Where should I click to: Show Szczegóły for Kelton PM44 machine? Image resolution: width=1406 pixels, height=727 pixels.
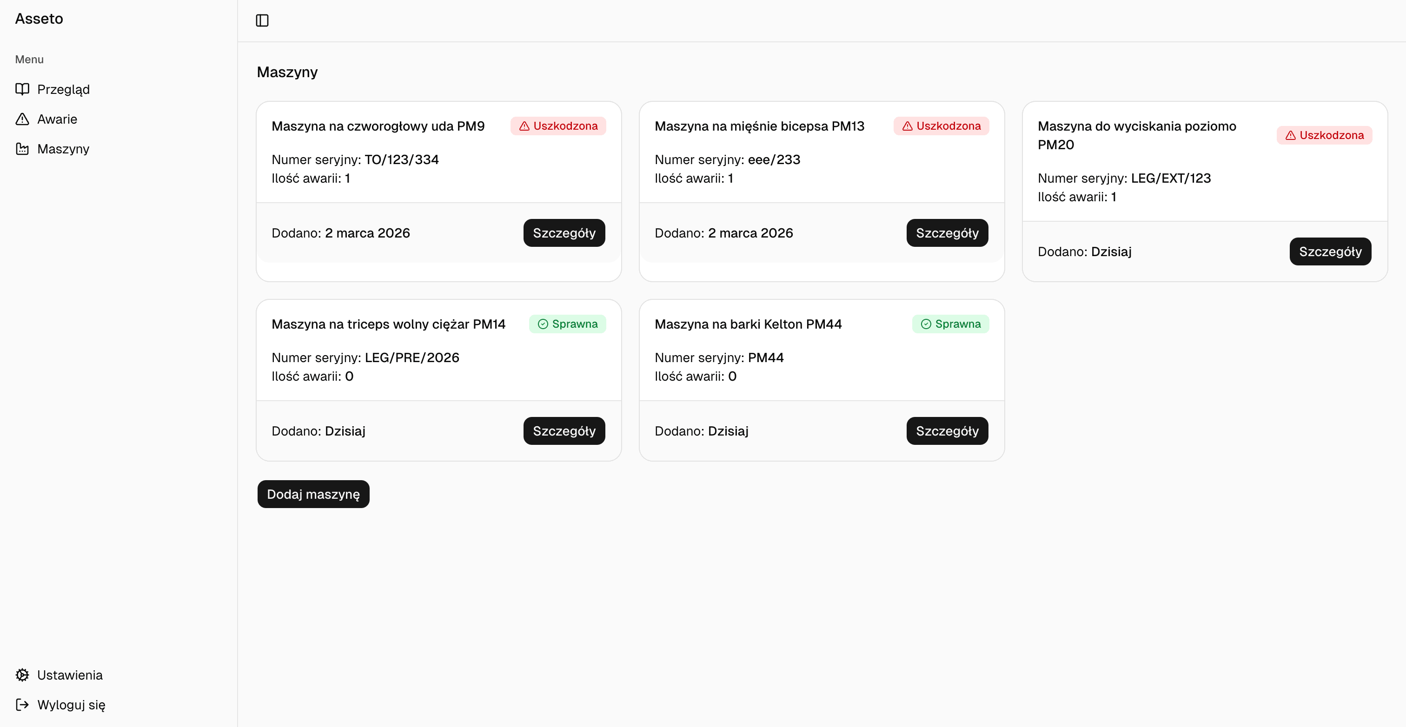(947, 430)
